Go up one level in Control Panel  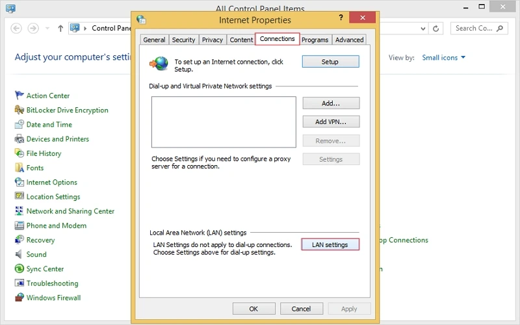(60, 29)
